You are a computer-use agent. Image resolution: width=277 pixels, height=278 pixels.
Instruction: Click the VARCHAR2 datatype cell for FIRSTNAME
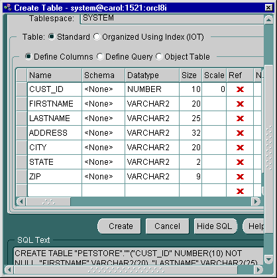coord(152,104)
